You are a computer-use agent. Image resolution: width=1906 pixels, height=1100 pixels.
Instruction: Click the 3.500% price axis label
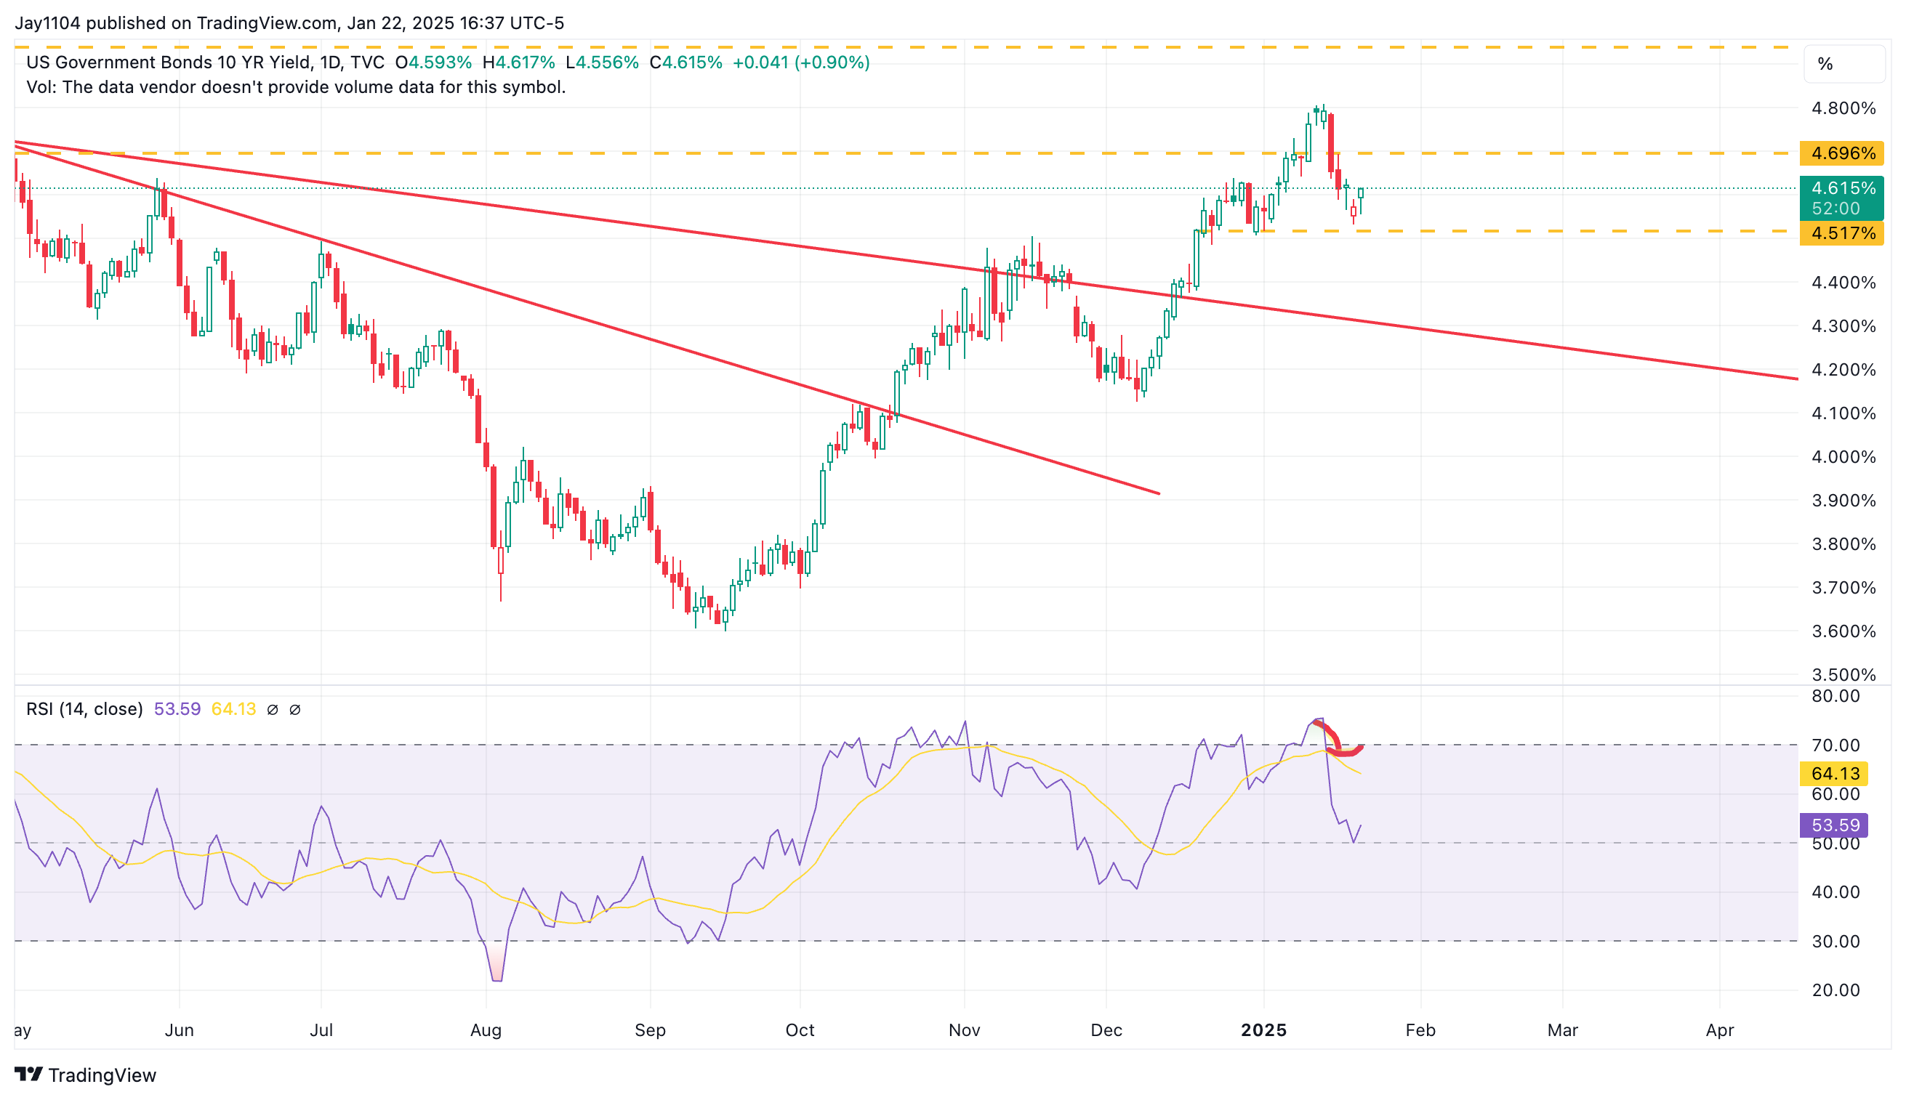pyautogui.click(x=1843, y=675)
